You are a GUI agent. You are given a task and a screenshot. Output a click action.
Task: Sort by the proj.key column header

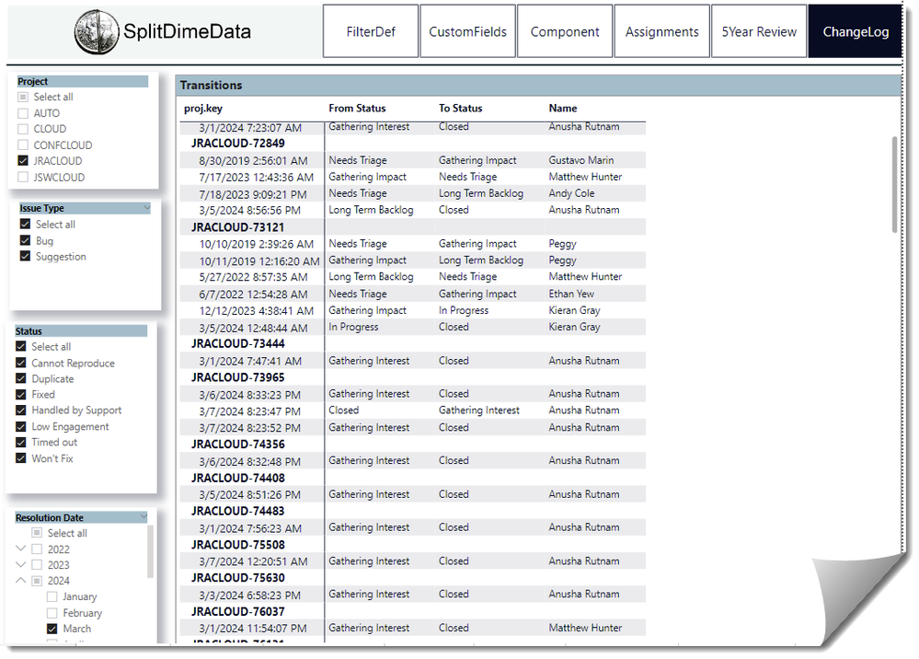click(x=202, y=109)
